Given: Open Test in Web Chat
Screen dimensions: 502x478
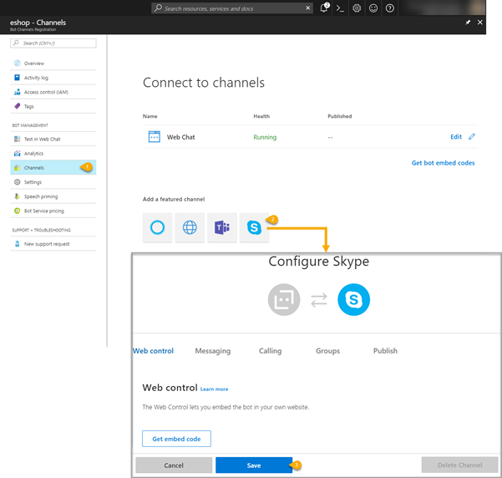Looking at the screenshot, I should 53,139.
